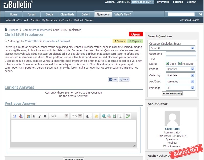The image size is (204, 160).
Task: Insert a smiley emoticon into the answer
Action: coord(96,116)
